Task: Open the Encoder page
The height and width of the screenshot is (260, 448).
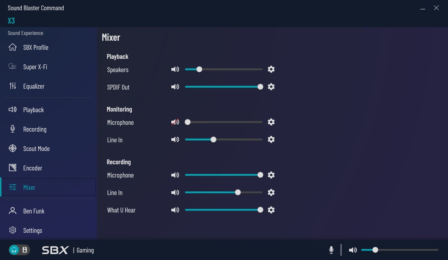Action: 49,168
